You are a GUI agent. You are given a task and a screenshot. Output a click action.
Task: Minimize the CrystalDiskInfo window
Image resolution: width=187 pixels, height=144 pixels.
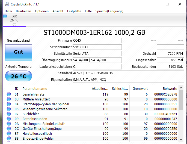pyautogui.click(x=155, y=4)
